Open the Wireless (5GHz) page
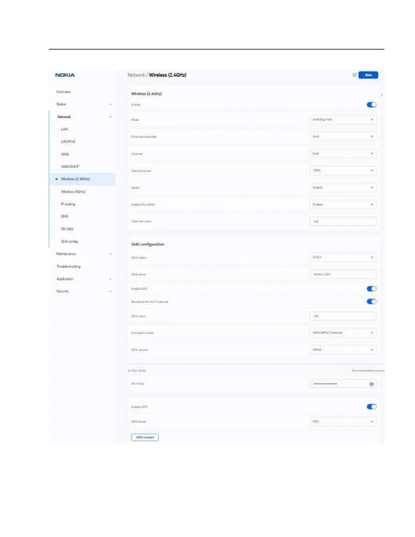The height and width of the screenshot is (537, 415). click(x=73, y=192)
